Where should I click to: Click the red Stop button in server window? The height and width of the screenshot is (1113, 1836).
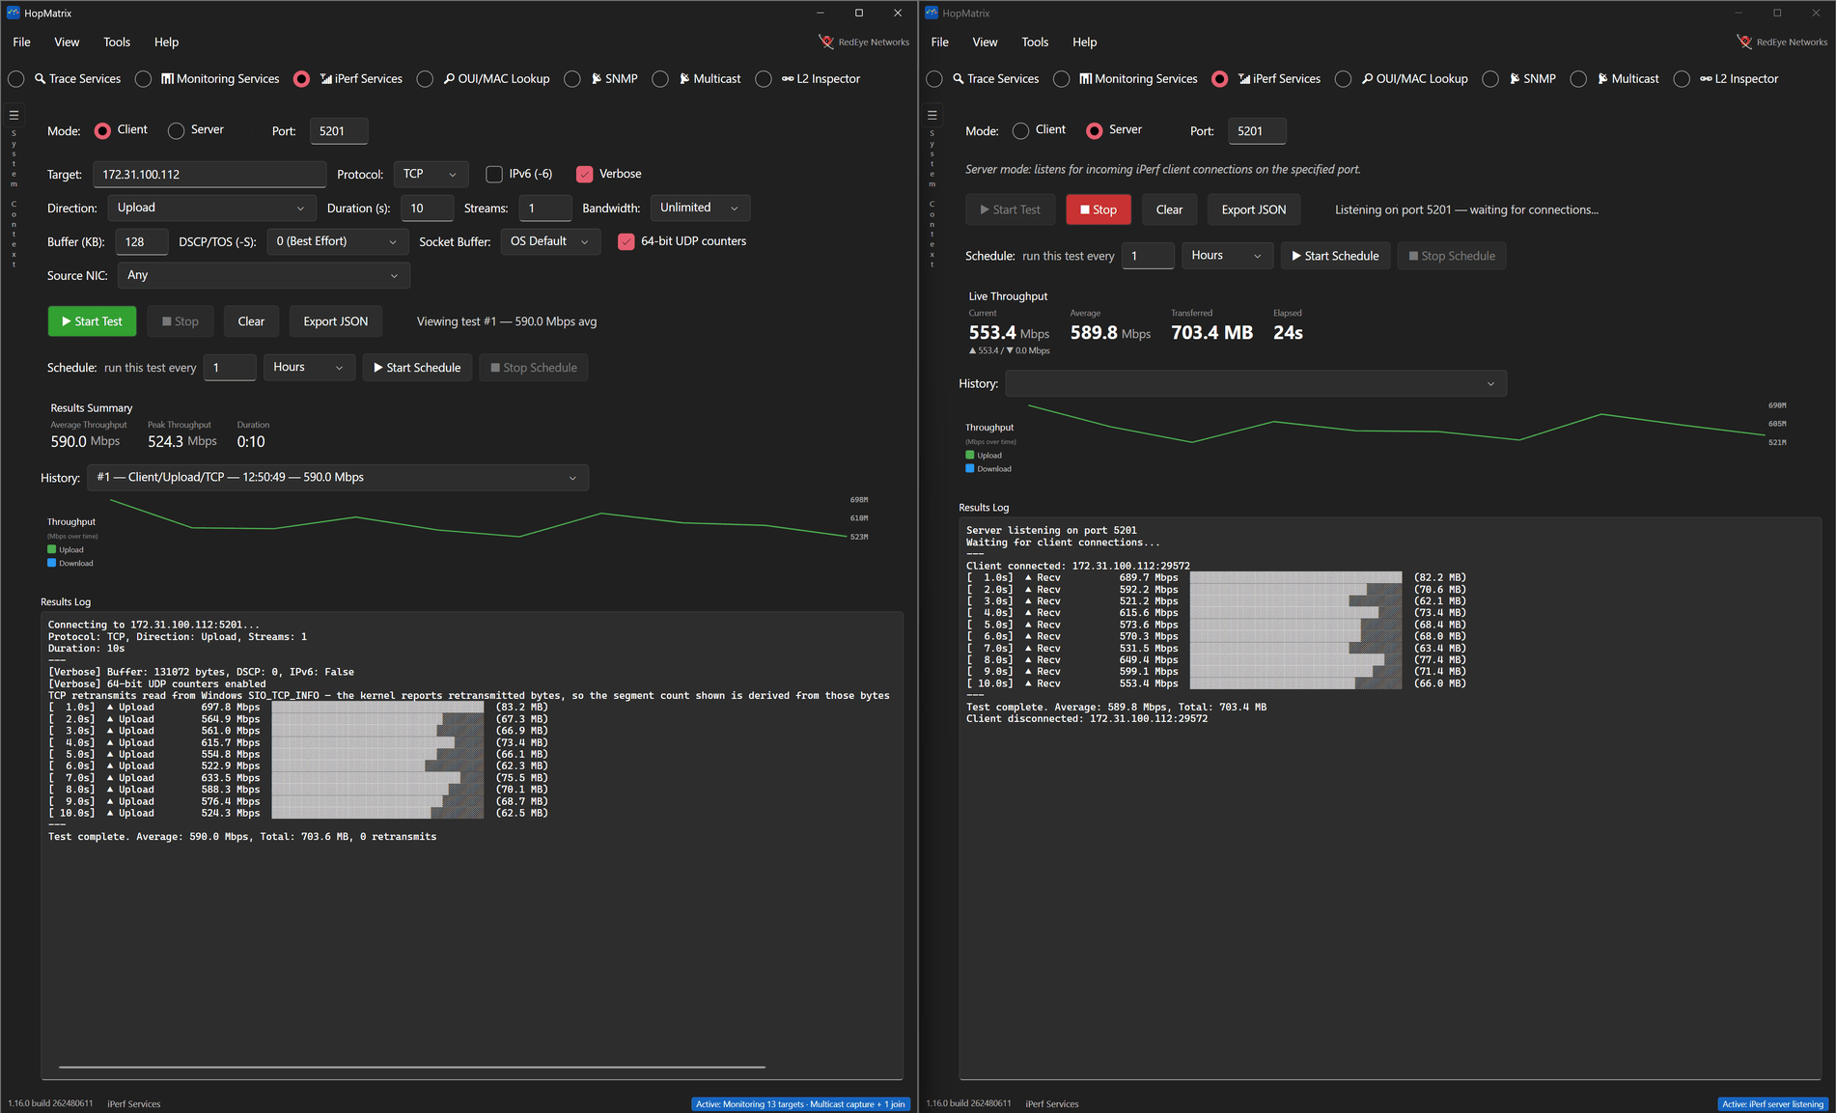[x=1099, y=209]
